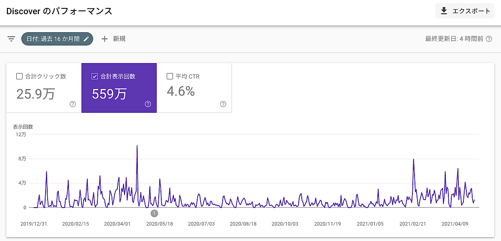Click the エクスポート button label

click(471, 11)
